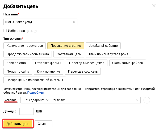Clear the /preview condition value
Screen dimensions: 159x130
pyautogui.click(x=137, y=100)
